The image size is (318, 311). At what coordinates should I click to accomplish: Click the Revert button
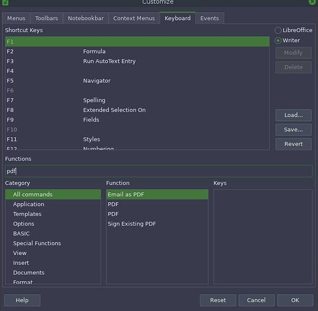pos(294,144)
